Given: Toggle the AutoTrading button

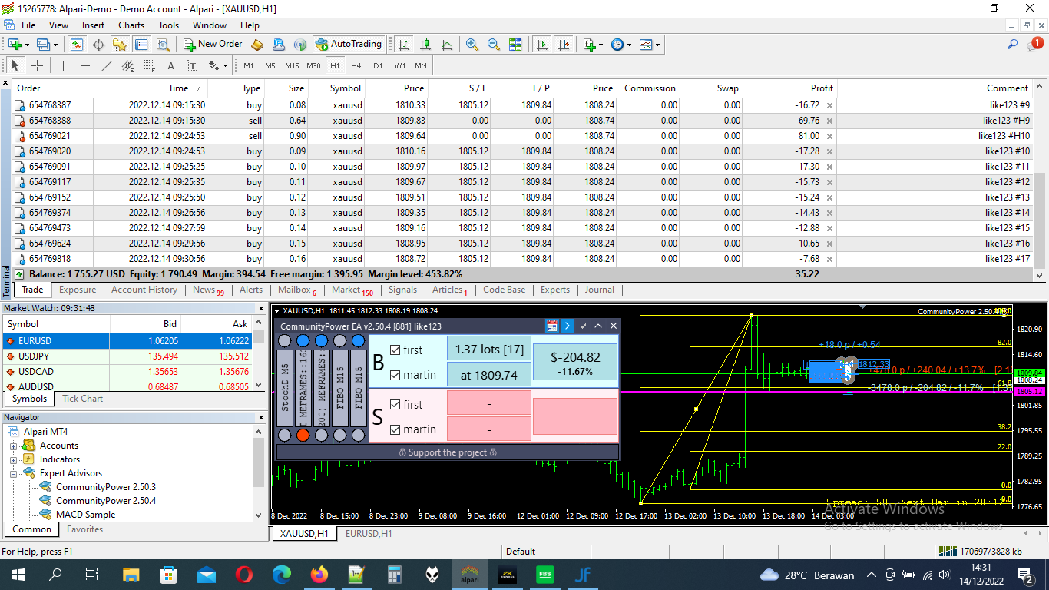Looking at the screenshot, I should pyautogui.click(x=349, y=45).
